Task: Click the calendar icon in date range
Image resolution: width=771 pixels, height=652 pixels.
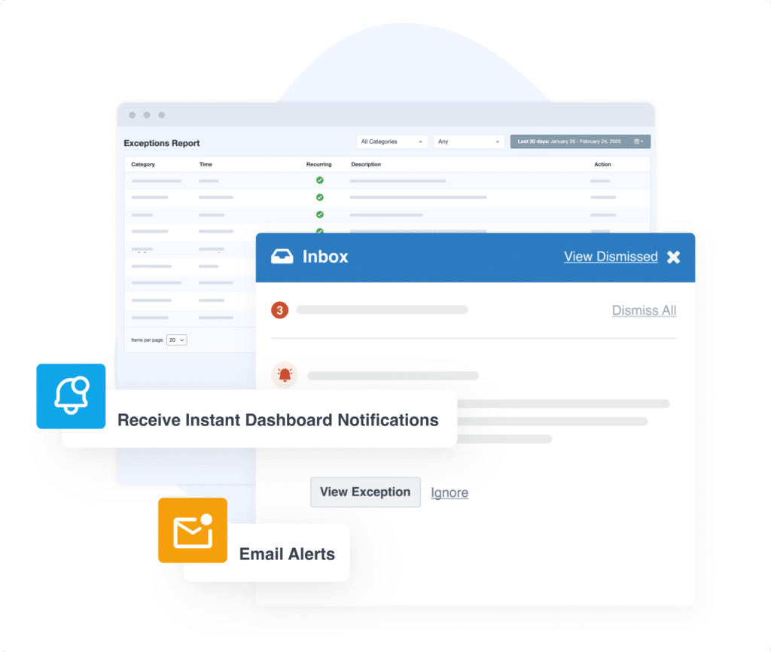Action: pyautogui.click(x=638, y=142)
